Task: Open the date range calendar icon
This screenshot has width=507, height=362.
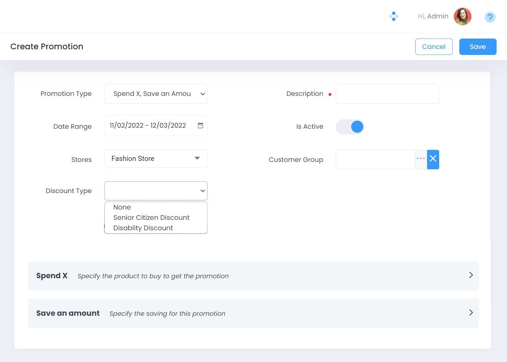Action: 200,125
